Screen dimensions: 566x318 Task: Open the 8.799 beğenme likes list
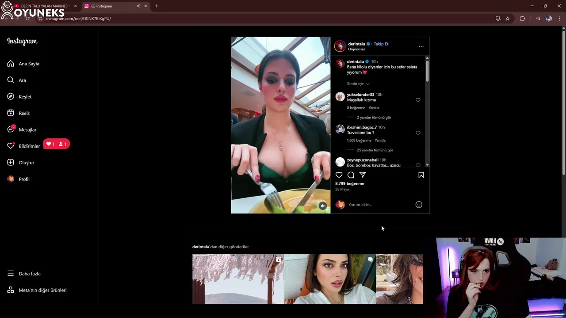(350, 183)
